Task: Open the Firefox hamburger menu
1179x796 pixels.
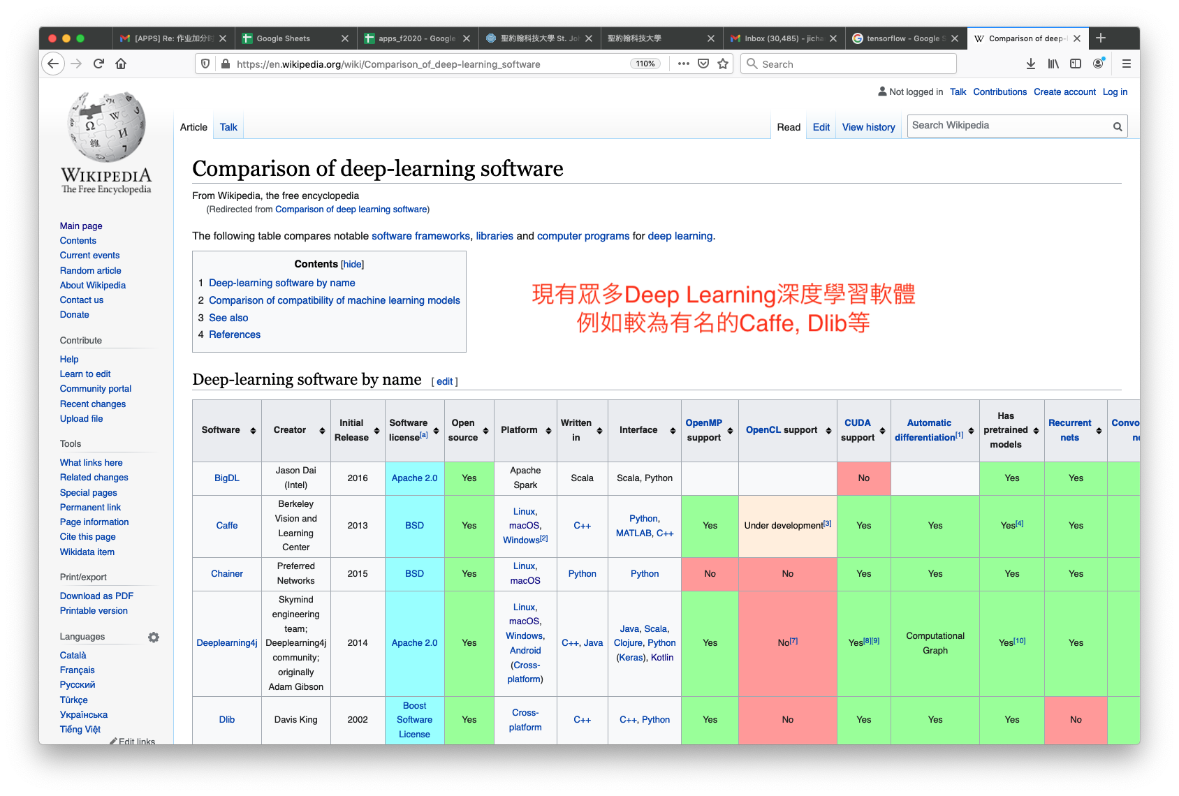Action: tap(1127, 64)
